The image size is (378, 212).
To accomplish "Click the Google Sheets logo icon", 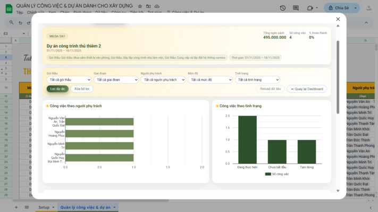I will (9, 7).
